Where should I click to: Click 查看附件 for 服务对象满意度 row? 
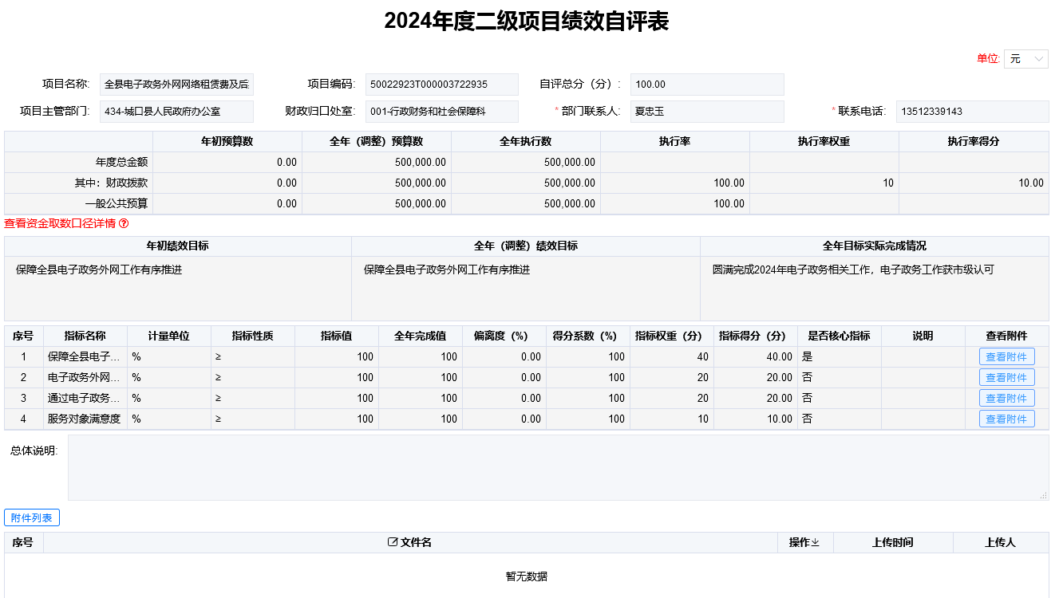1006,419
